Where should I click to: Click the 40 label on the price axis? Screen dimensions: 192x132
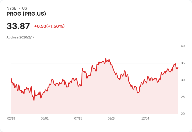coord(183,46)
